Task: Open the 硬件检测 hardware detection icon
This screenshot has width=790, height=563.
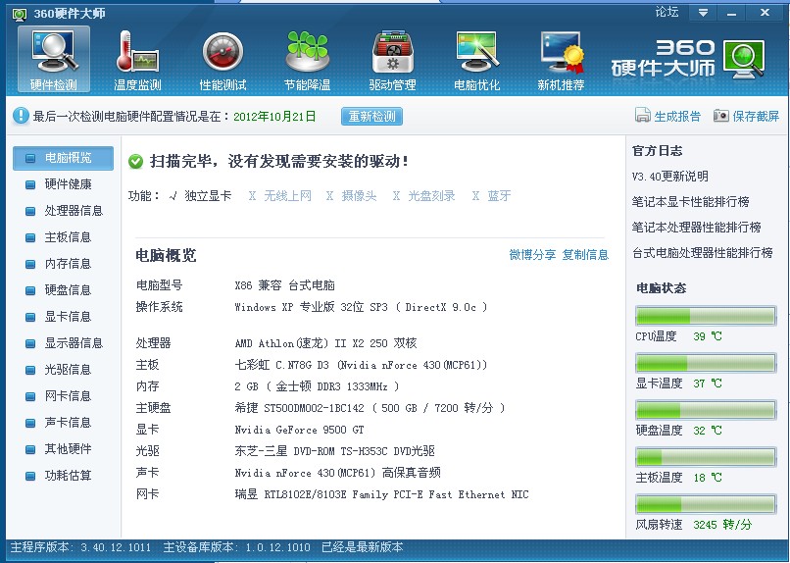Action: pyautogui.click(x=54, y=59)
